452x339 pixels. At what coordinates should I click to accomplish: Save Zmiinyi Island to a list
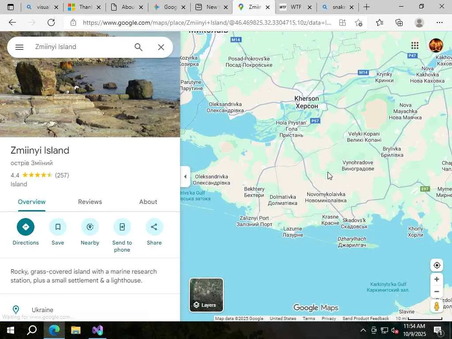tap(58, 227)
